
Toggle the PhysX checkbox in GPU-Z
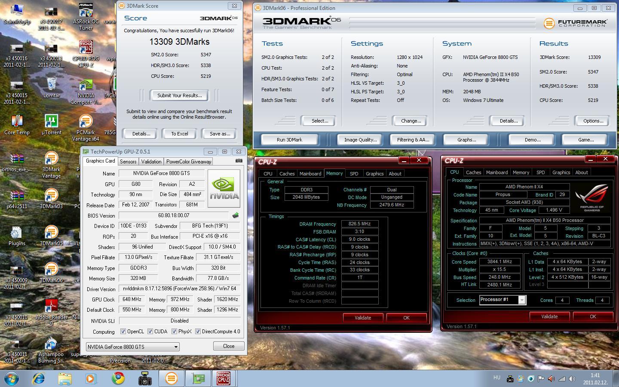(174, 332)
